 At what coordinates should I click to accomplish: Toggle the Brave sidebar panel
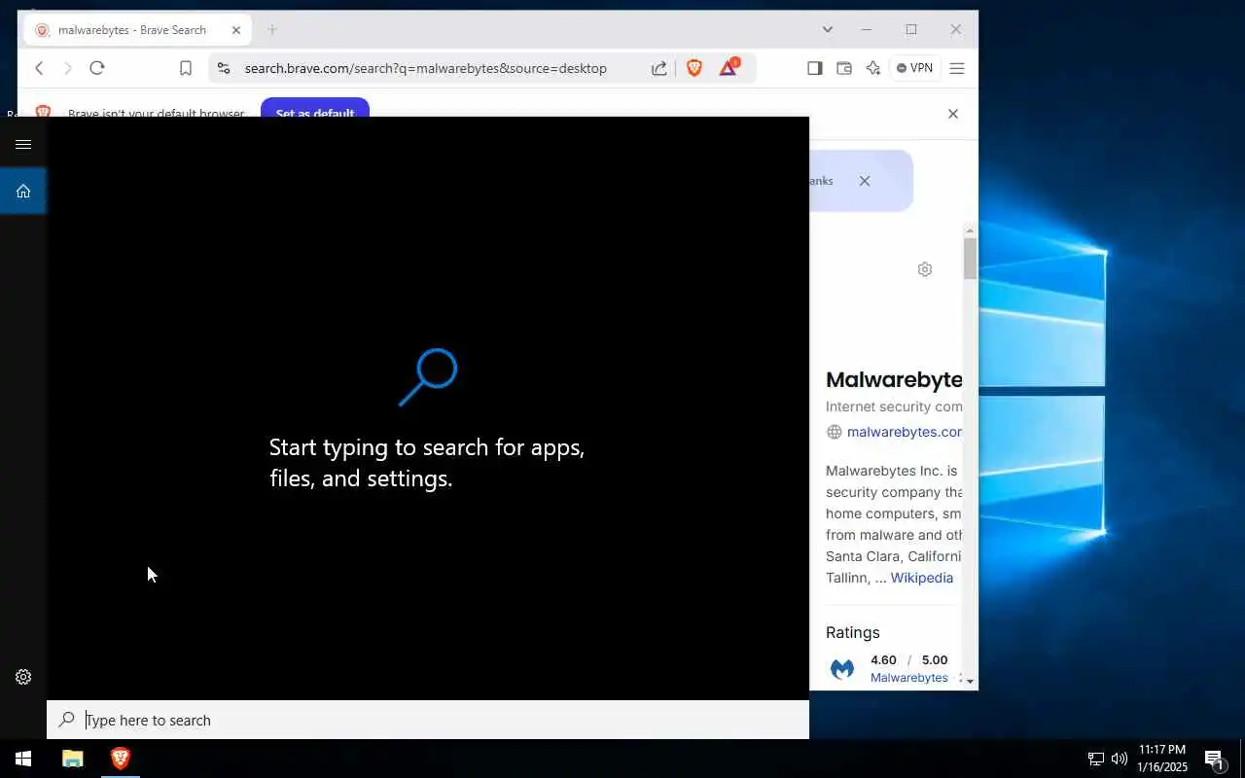click(815, 68)
